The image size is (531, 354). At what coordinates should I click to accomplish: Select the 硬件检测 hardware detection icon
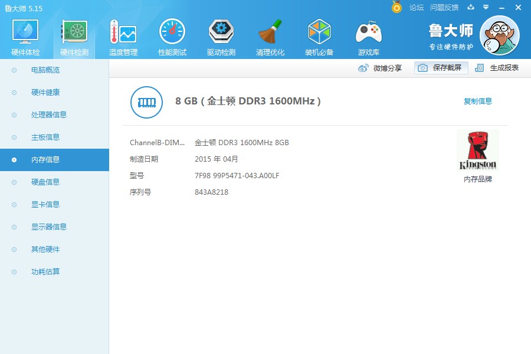point(74,31)
